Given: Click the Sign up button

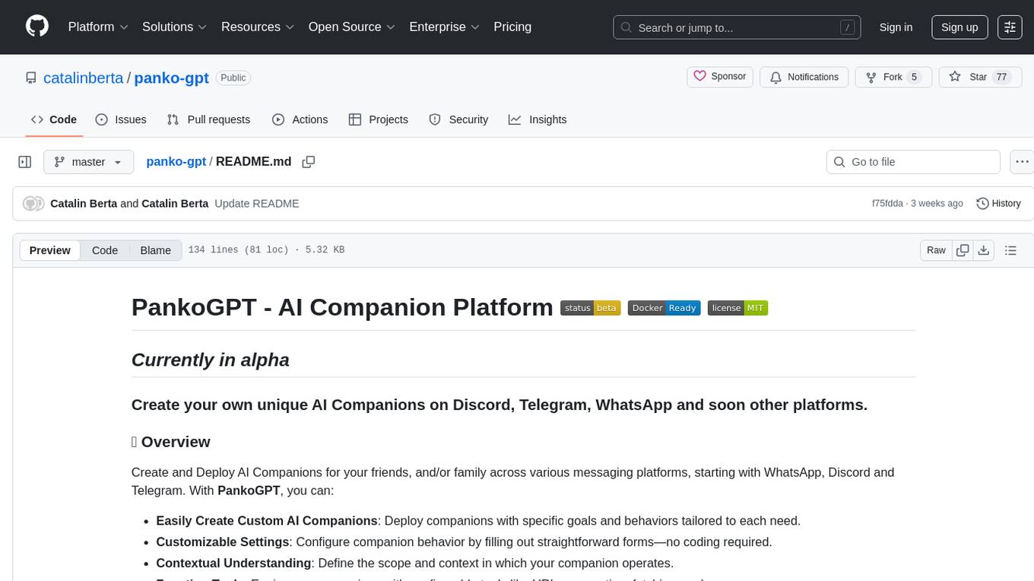Looking at the screenshot, I should (x=959, y=27).
